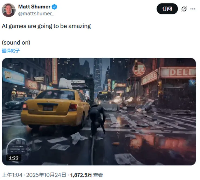Click the Uptown street sign in video
The image size is (200, 180).
pyautogui.click(x=77, y=81)
